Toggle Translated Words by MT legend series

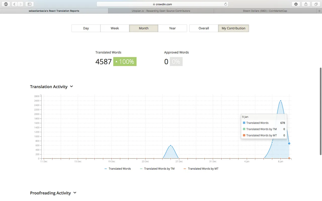pyautogui.click(x=201, y=169)
